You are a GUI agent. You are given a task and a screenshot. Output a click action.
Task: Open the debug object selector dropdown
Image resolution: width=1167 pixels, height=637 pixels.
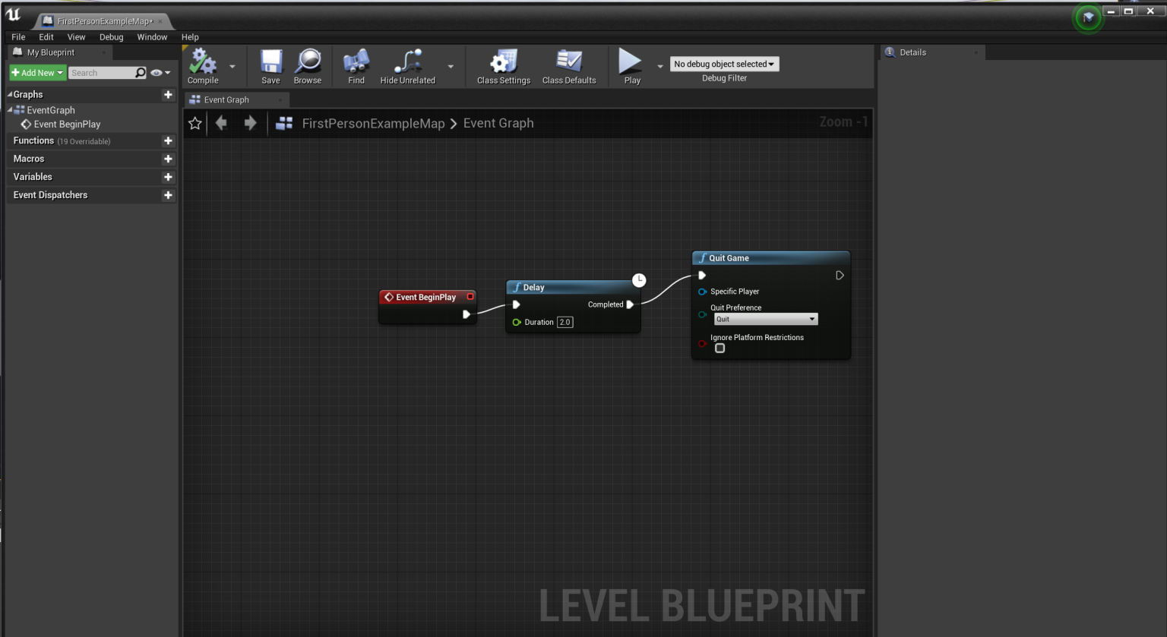pos(724,65)
